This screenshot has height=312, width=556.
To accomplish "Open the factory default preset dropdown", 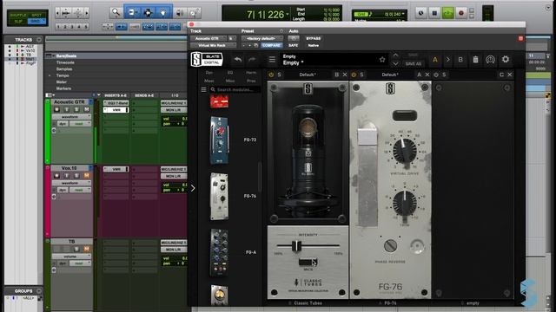I will coord(262,38).
